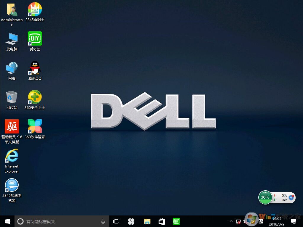Open 2345加速浏览器 shortcut
This screenshot has height=227, width=303.
click(x=12, y=185)
